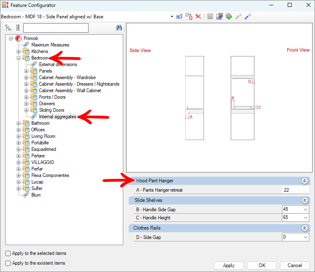Click the Pants Hanger retreat value field
The image size is (315, 272).
pyautogui.click(x=296, y=190)
